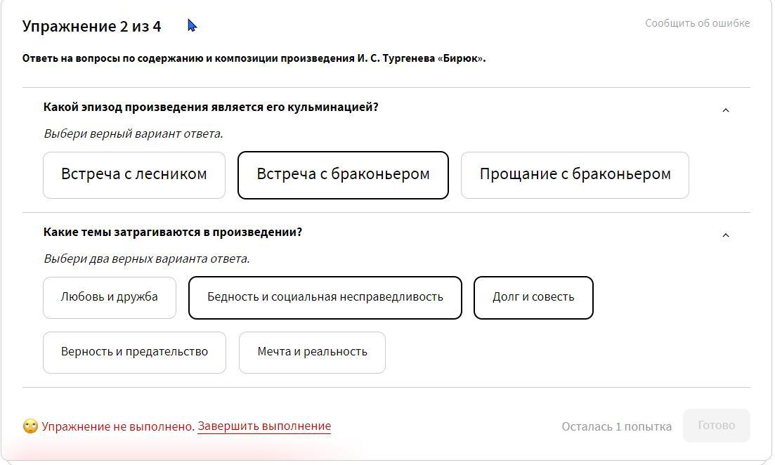Collapse the culmination question chevron
Screen dimensions: 775x465
pos(726,110)
